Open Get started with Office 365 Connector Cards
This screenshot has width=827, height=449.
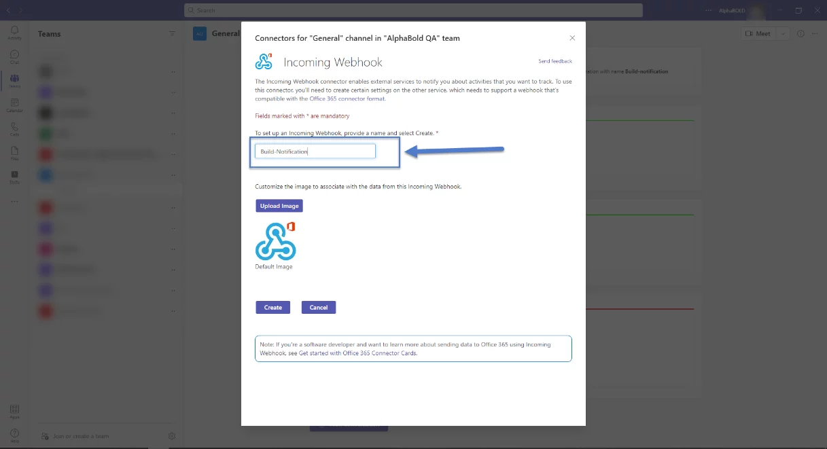click(357, 353)
